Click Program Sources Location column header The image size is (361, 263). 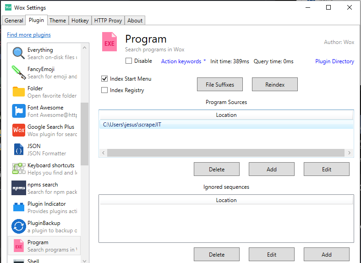click(226, 115)
